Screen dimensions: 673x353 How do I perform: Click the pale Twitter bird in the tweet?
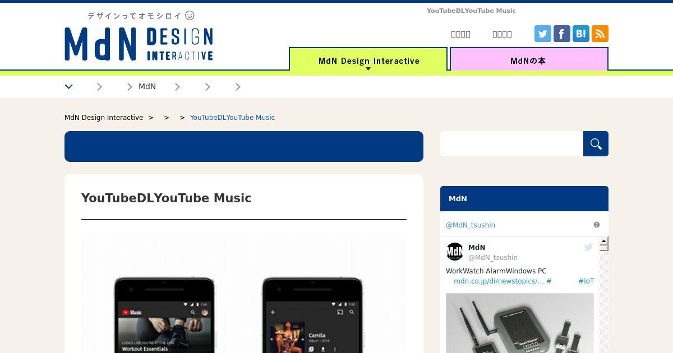click(588, 247)
